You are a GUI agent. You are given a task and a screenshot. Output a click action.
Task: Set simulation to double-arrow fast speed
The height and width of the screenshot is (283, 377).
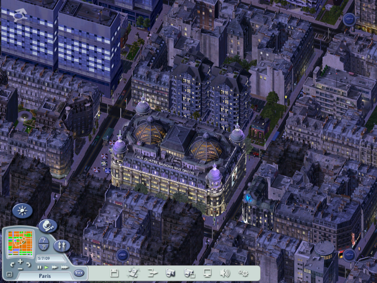click(x=55, y=267)
